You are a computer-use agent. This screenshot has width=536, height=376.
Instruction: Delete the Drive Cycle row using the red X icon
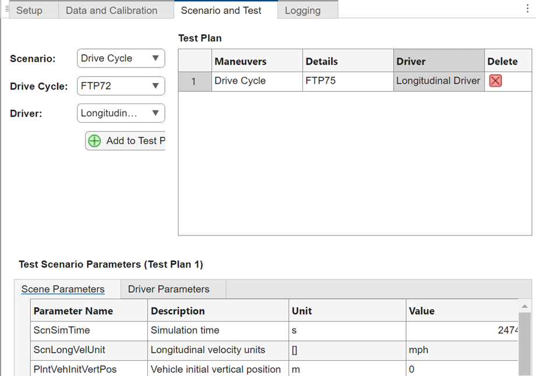tap(496, 81)
